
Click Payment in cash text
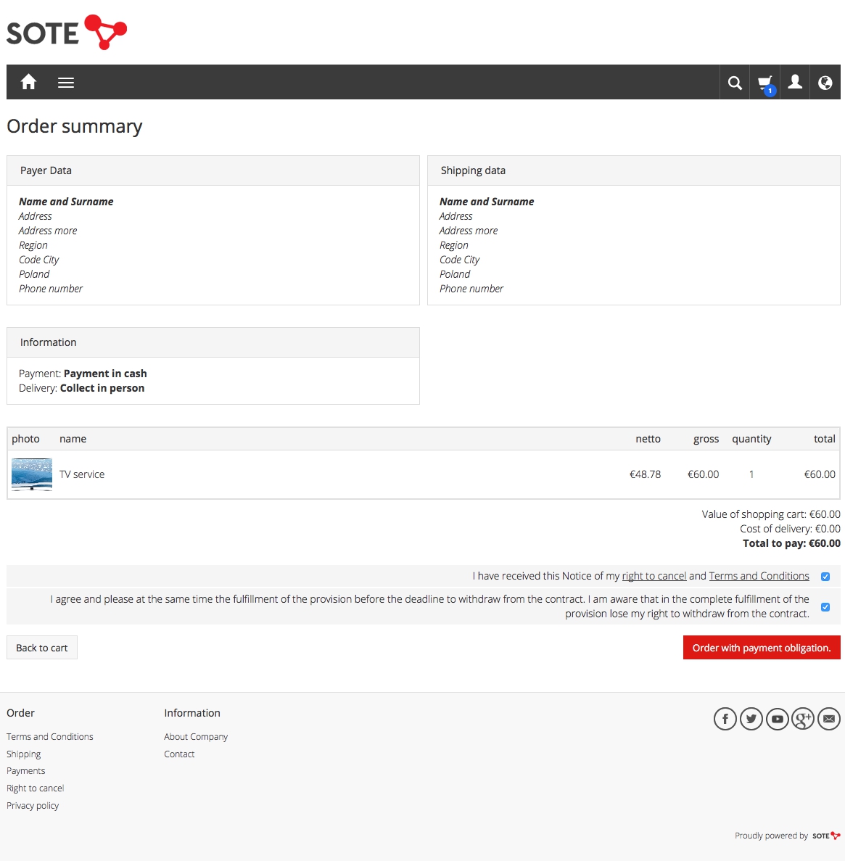coord(105,374)
